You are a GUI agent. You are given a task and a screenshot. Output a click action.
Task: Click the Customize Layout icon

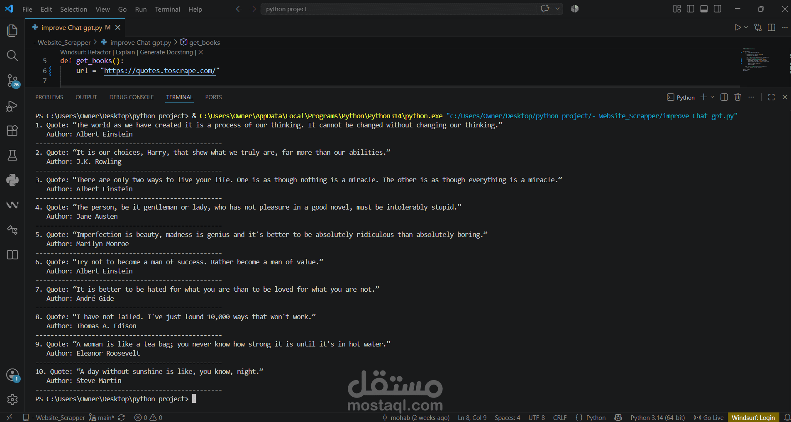[677, 9]
